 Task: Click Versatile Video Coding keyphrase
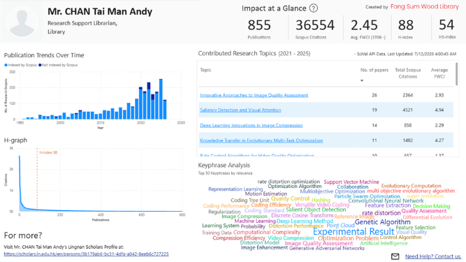pos(322,205)
